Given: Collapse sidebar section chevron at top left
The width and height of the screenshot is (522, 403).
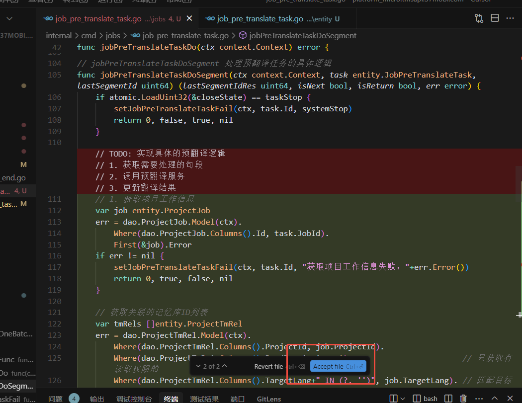Looking at the screenshot, I should (x=9, y=19).
